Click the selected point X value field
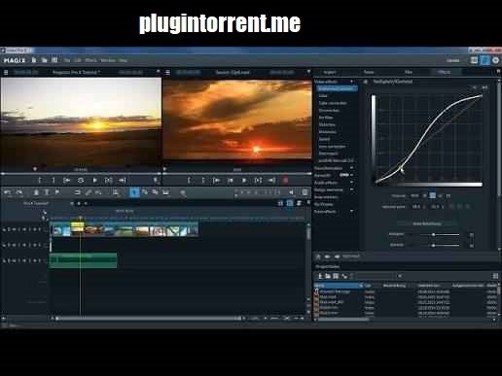The height and width of the screenshot is (376, 502). point(416,206)
